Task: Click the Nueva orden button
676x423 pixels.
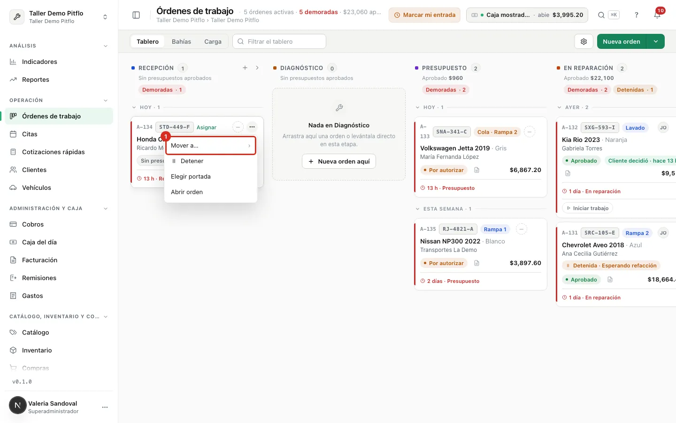Action: (622, 41)
